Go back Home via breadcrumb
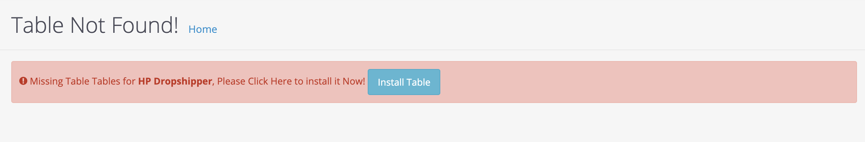865x142 pixels. pos(203,29)
